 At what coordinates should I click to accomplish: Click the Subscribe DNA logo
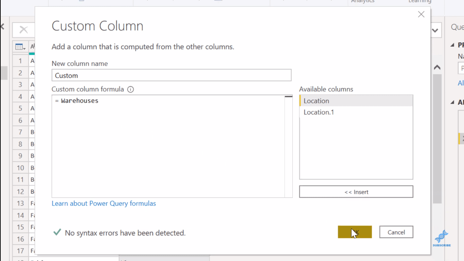(442, 238)
